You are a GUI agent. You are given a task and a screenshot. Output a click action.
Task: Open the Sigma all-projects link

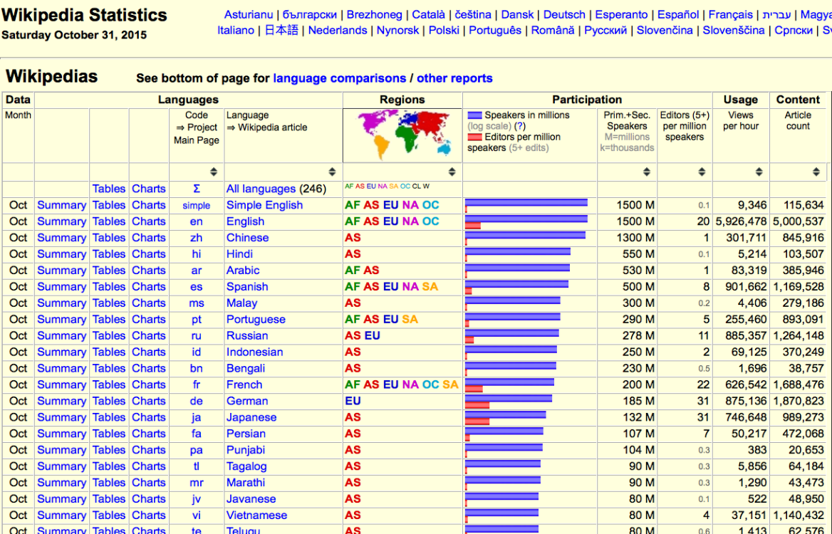197,189
